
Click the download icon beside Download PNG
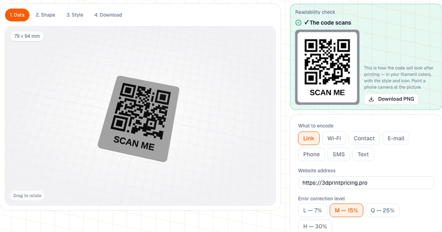pos(371,99)
